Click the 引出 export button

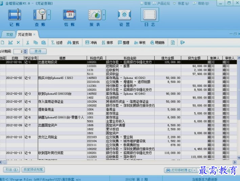[12, 169]
